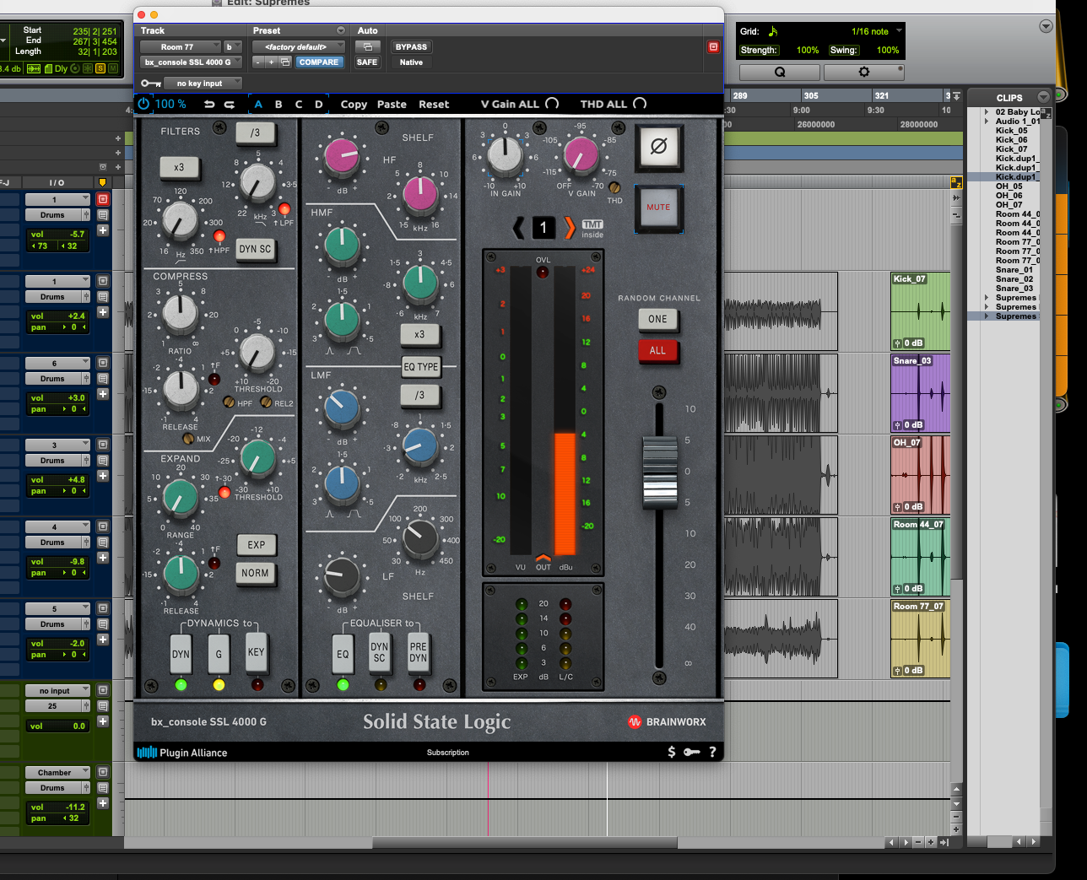Toggle the filters x3 button
The height and width of the screenshot is (880, 1087).
click(179, 167)
